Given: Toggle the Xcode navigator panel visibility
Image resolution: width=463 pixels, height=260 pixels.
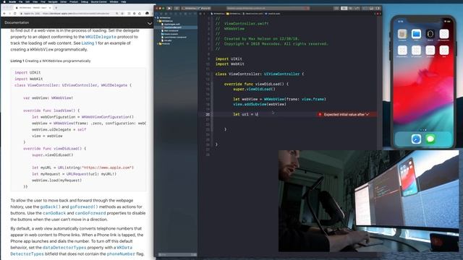Looking at the screenshot, I should click(365, 8).
